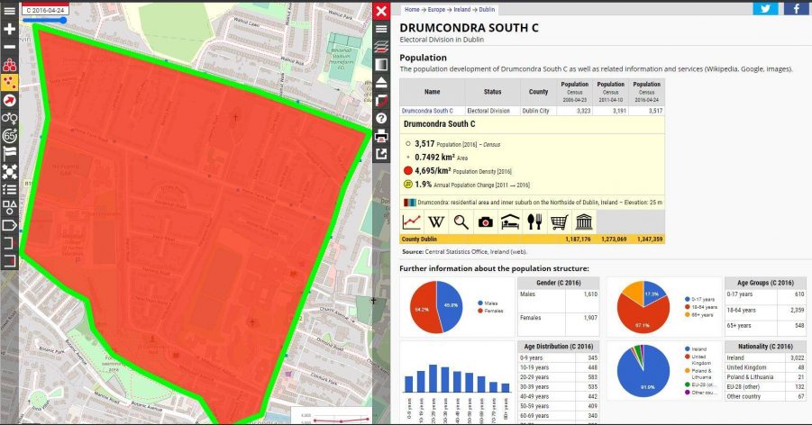Click the eject triangle icon
Image resolution: width=812 pixels, height=425 pixels.
[381, 82]
